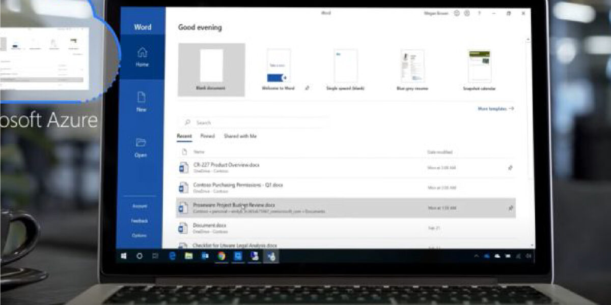This screenshot has height=305, width=611.
Task: Open the Windows Start menu
Action: click(x=124, y=256)
